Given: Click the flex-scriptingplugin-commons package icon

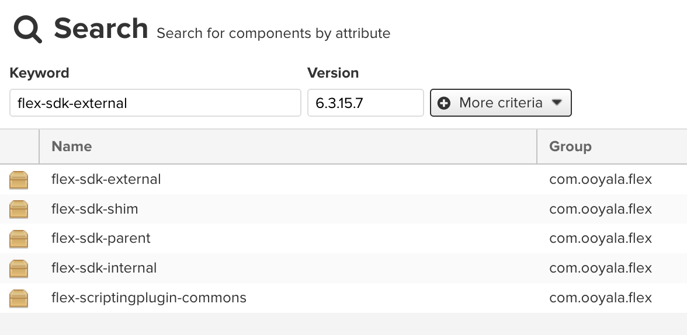Looking at the screenshot, I should [x=19, y=298].
